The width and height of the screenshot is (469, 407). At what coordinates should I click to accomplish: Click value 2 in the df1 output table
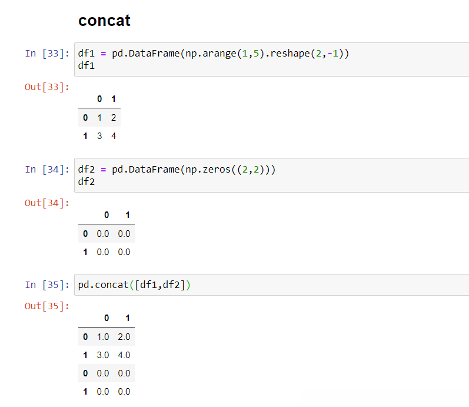[113, 118]
